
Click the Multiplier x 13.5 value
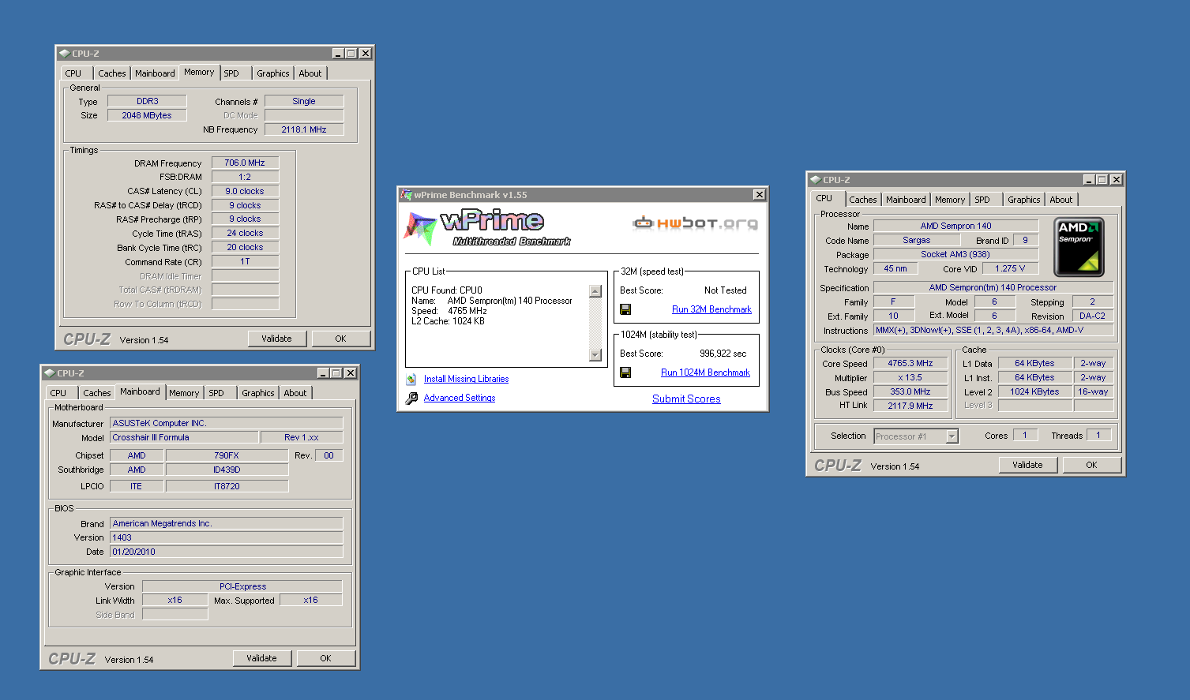(910, 377)
